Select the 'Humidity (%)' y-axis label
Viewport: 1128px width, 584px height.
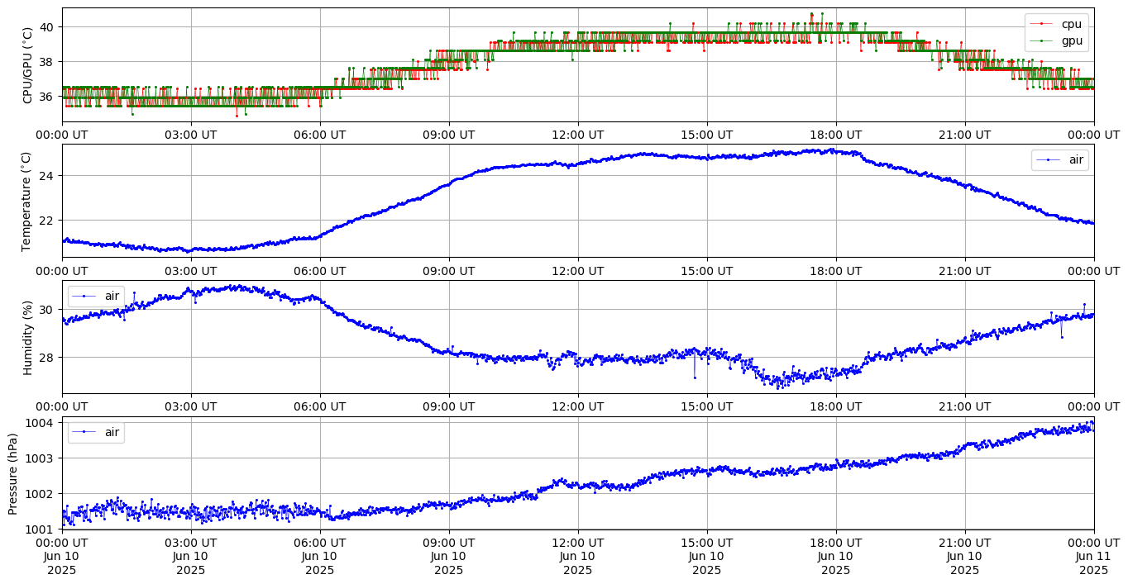[x=28, y=337]
